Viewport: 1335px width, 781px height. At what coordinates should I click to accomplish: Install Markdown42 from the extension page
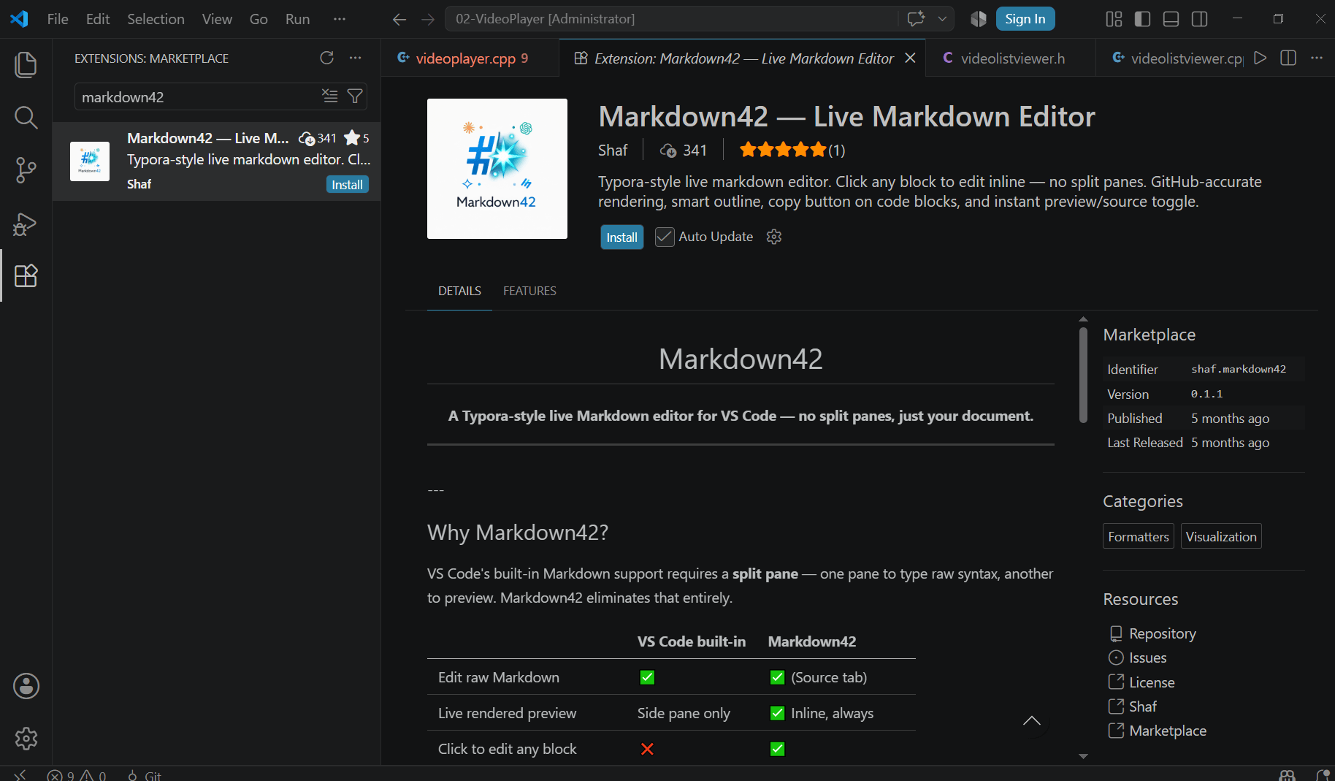(621, 237)
